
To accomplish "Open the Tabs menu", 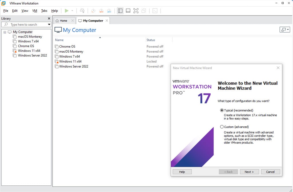I will point(44,11).
